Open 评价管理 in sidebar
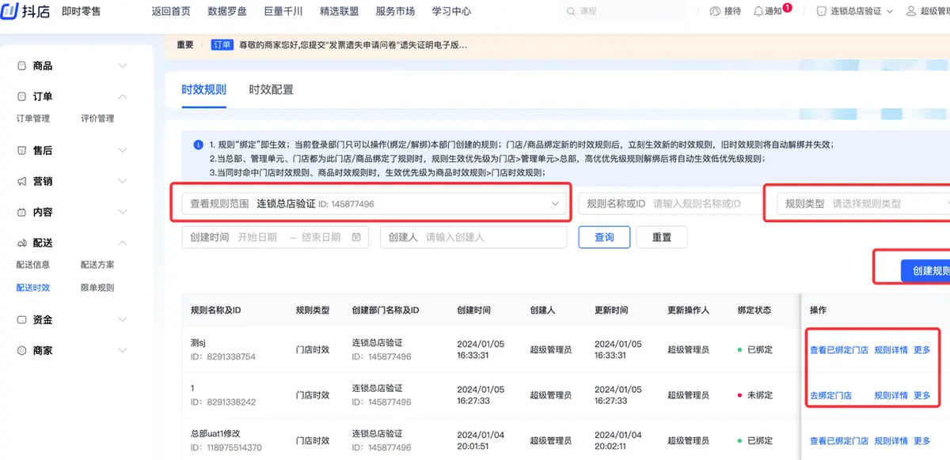The image size is (950, 460). click(97, 119)
